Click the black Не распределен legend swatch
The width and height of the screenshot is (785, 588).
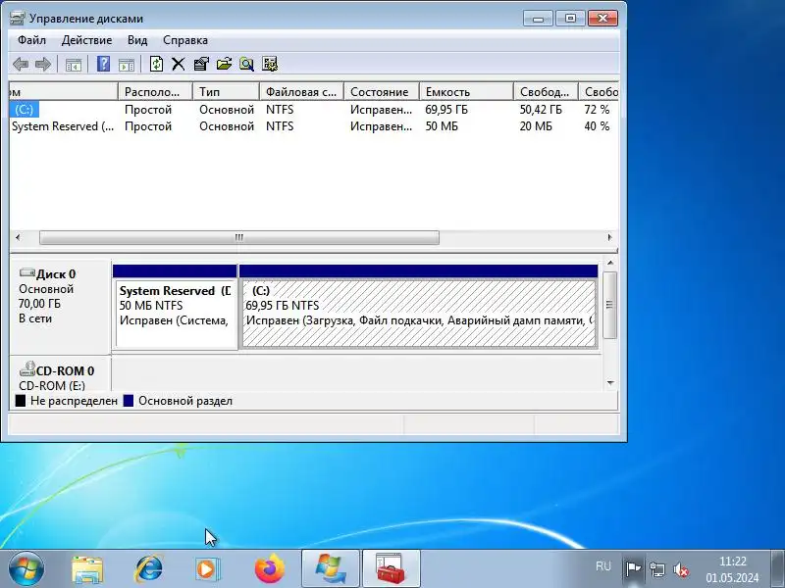[x=21, y=401]
